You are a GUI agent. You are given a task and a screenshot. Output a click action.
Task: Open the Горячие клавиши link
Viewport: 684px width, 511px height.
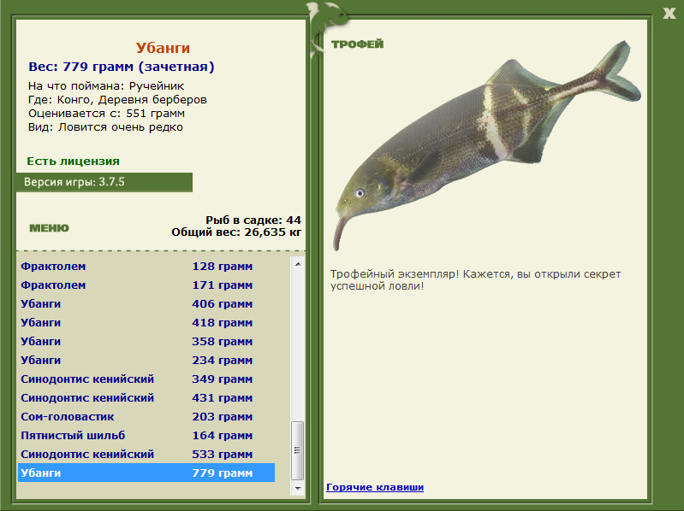(375, 487)
